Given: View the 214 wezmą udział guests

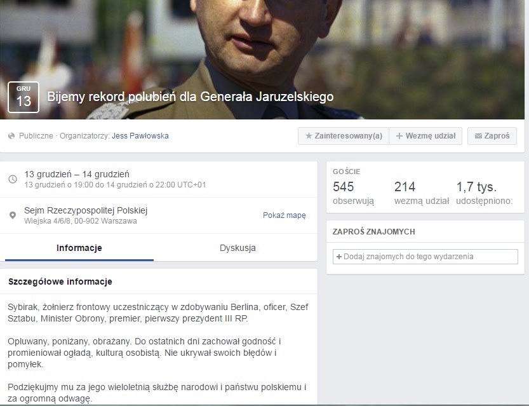Looking at the screenshot, I should 422,193.
